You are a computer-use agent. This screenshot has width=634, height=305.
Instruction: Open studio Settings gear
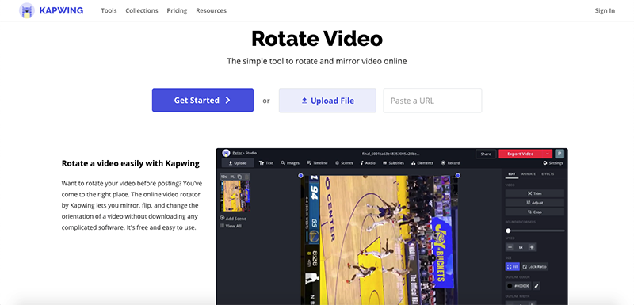point(552,163)
